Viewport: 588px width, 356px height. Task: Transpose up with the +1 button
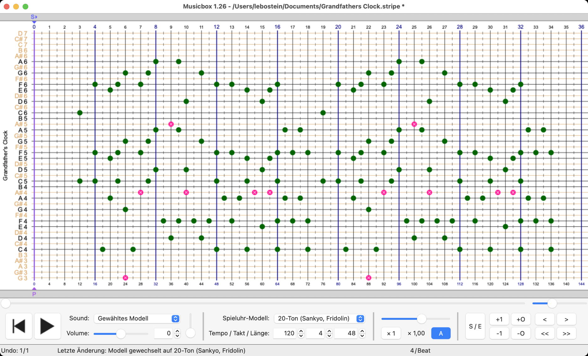[499, 319]
